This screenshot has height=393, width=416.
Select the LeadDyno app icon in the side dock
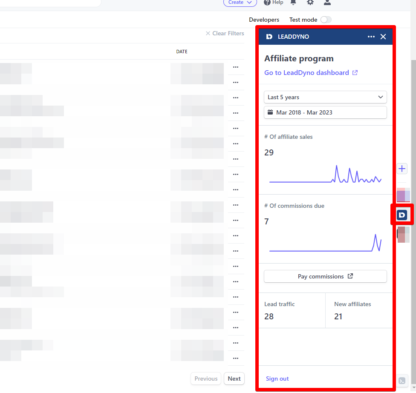402,215
